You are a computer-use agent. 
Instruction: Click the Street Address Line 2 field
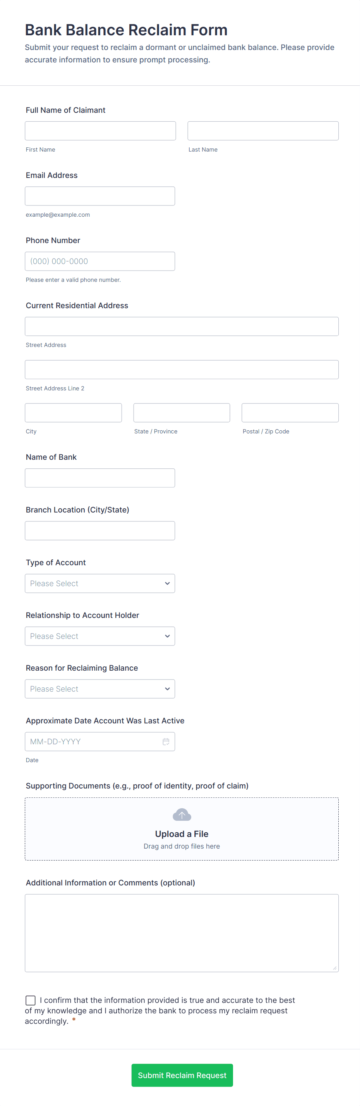tap(181, 369)
